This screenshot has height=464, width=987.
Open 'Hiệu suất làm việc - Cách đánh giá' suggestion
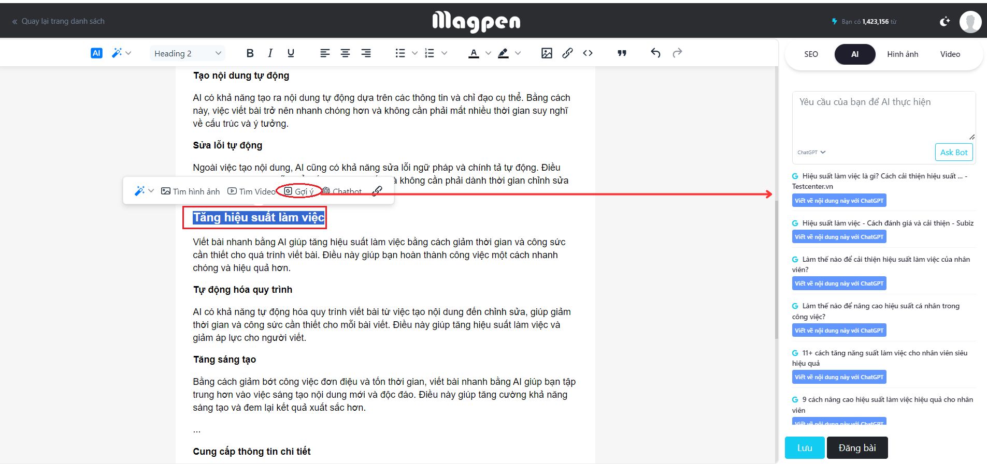pyautogui.click(x=883, y=223)
